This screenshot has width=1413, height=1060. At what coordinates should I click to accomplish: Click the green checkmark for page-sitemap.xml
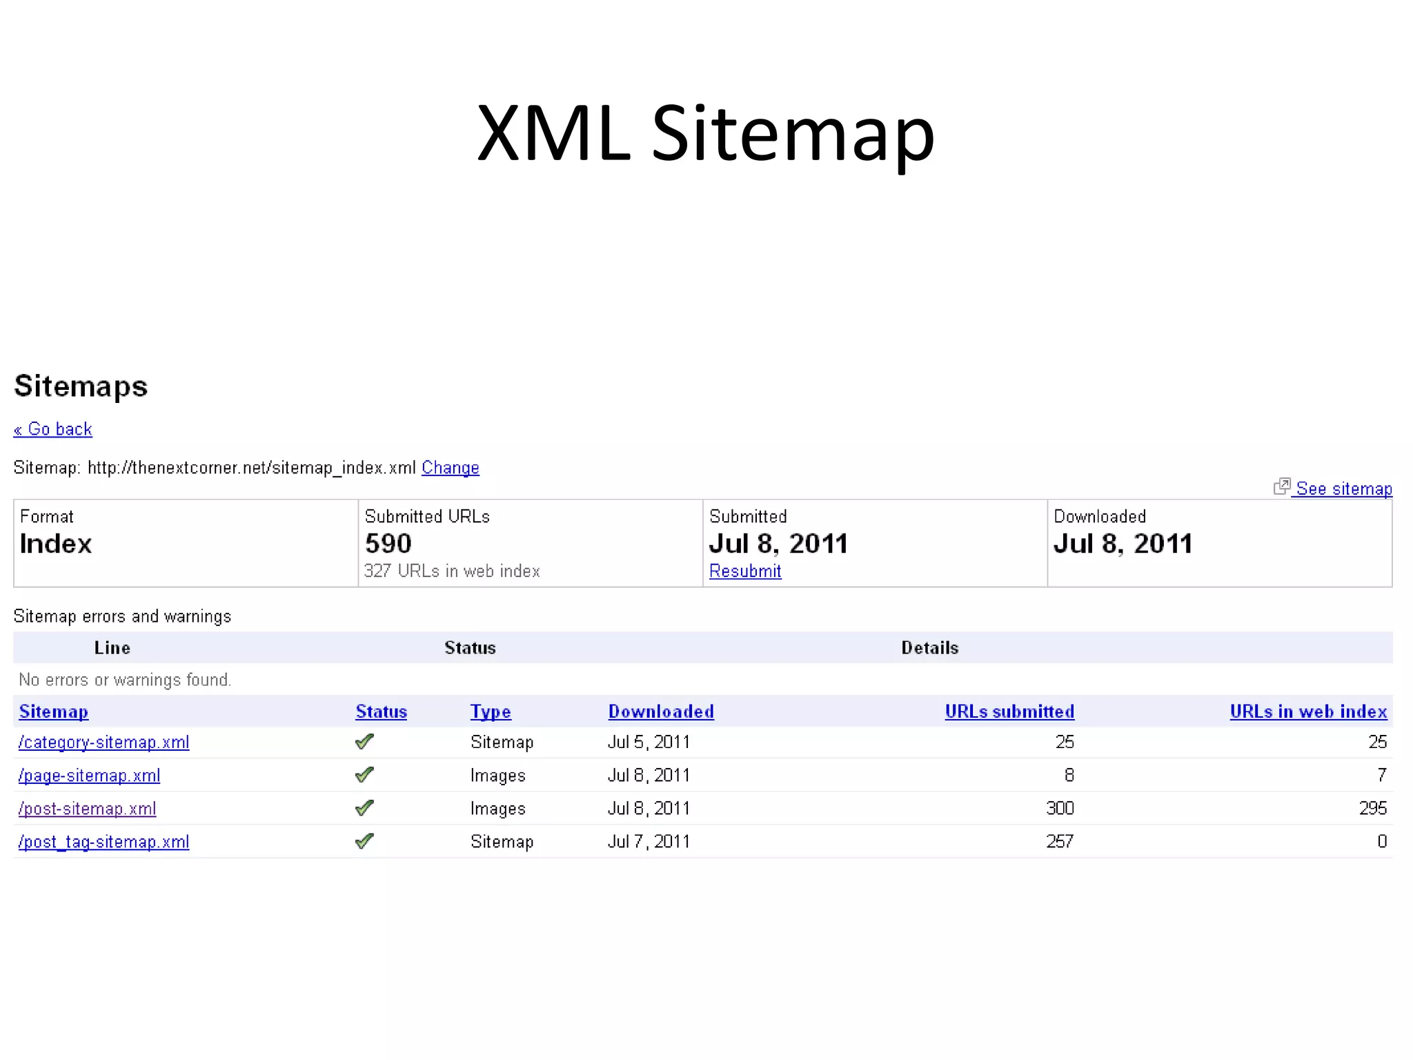364,774
